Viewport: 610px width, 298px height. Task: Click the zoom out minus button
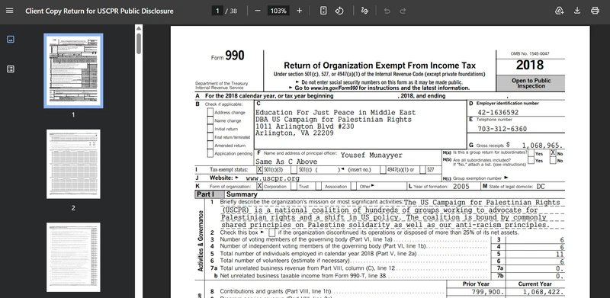(257, 11)
